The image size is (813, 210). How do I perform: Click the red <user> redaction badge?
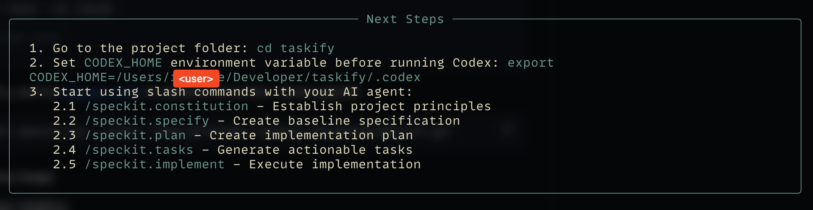[x=196, y=79]
